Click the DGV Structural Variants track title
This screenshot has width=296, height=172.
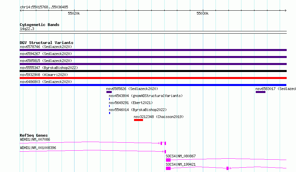pos(47,43)
